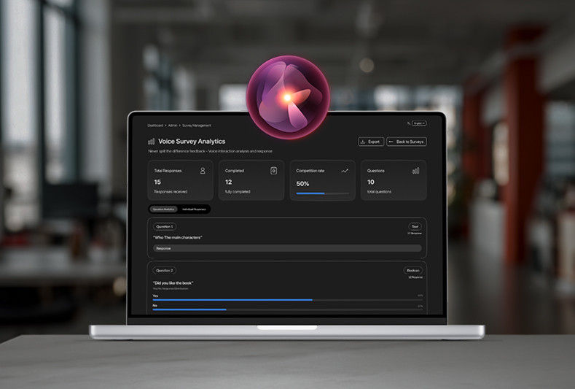The image size is (575, 389).
Task: Click the Completed card label
Action: pos(235,171)
